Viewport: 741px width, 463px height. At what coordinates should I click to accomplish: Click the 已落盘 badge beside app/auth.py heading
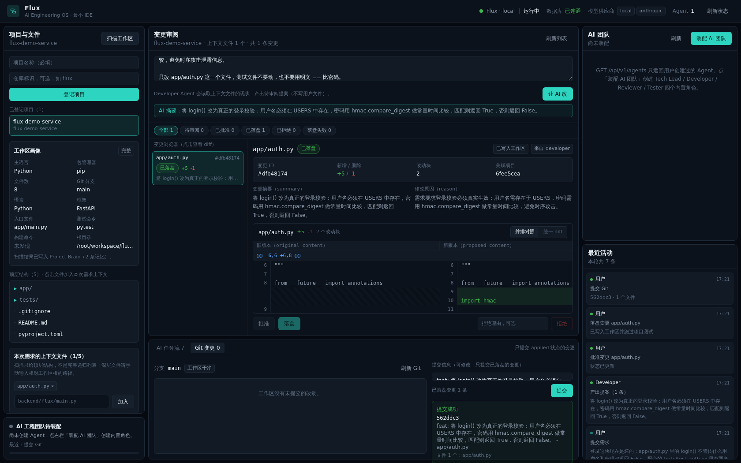[x=308, y=149]
